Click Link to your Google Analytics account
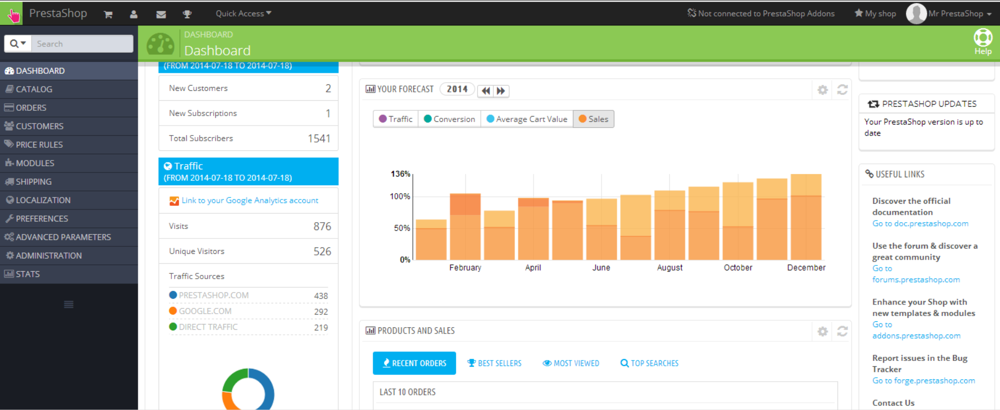Image resolution: width=1000 pixels, height=410 pixels. coord(250,201)
